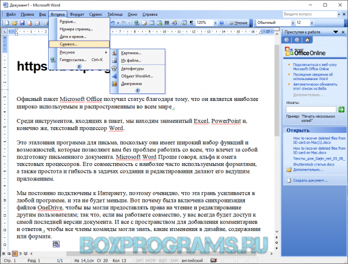Viewport: 348px width, 264px height.
Task: Click the язык английский status bar entry
Action: (x=192, y=261)
